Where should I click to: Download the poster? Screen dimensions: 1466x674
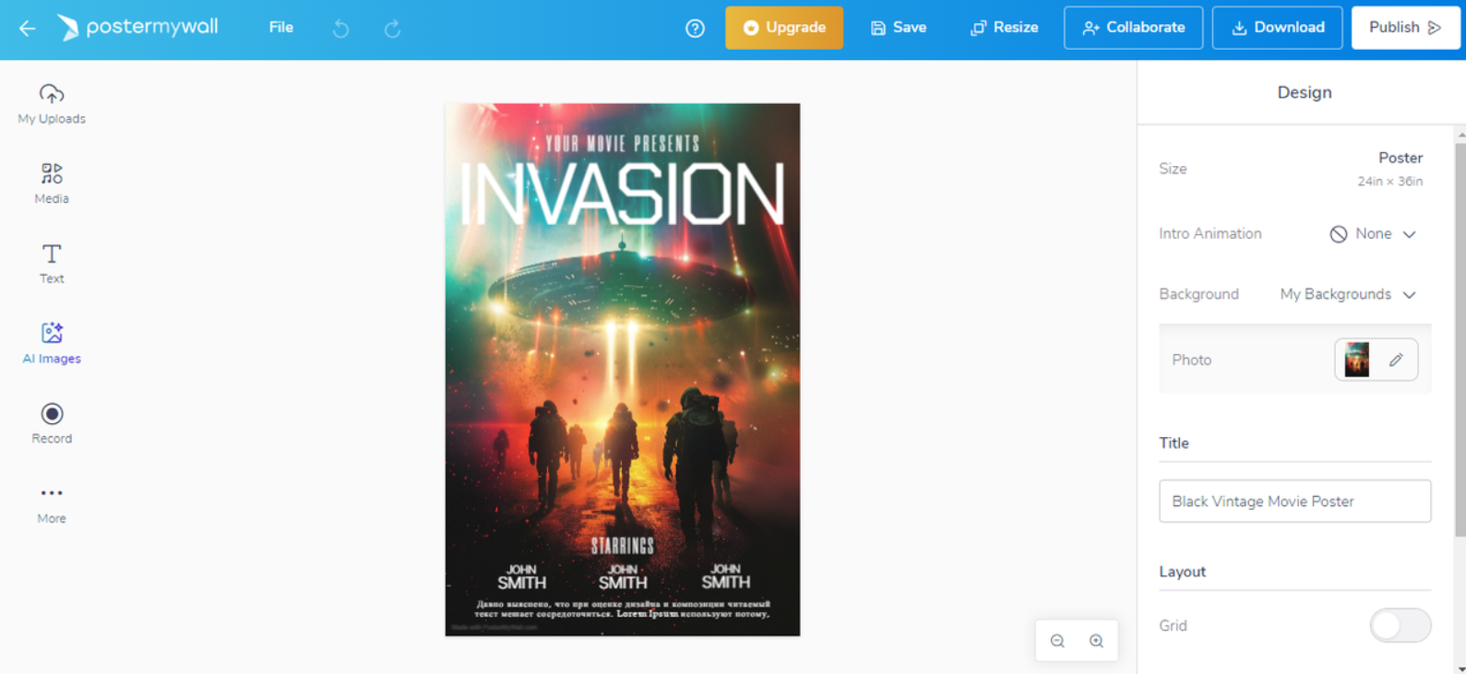coord(1277,28)
